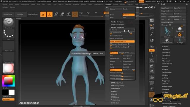Open the Texture Off slot
This screenshot has height=107, width=190.
[x=9, y=57]
